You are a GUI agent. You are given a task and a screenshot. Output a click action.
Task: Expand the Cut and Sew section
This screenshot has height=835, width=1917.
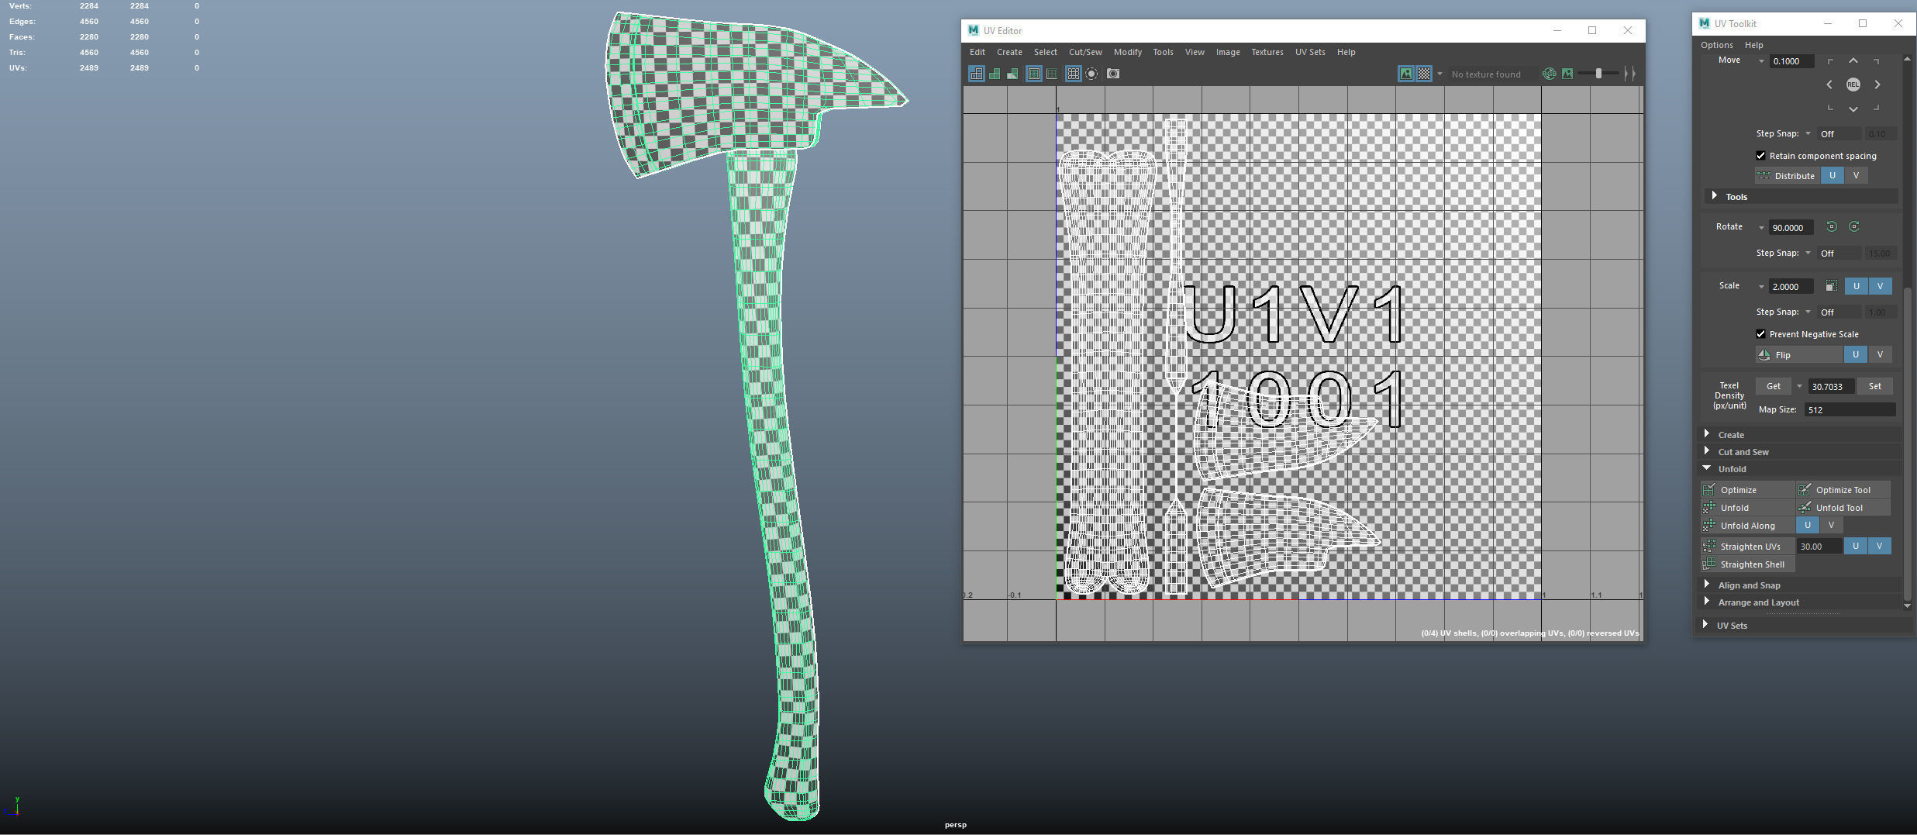pyautogui.click(x=1707, y=451)
